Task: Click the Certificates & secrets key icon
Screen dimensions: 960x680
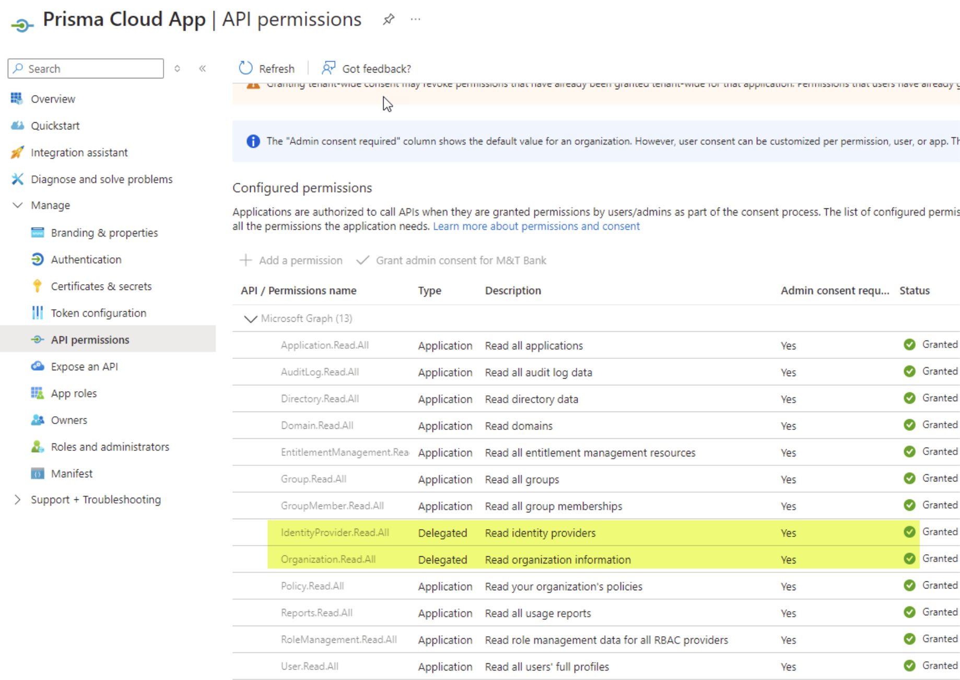Action: 37,286
